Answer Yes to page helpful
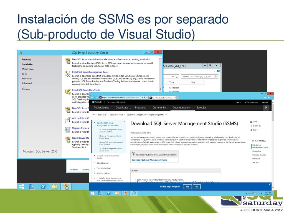 point(187,187)
